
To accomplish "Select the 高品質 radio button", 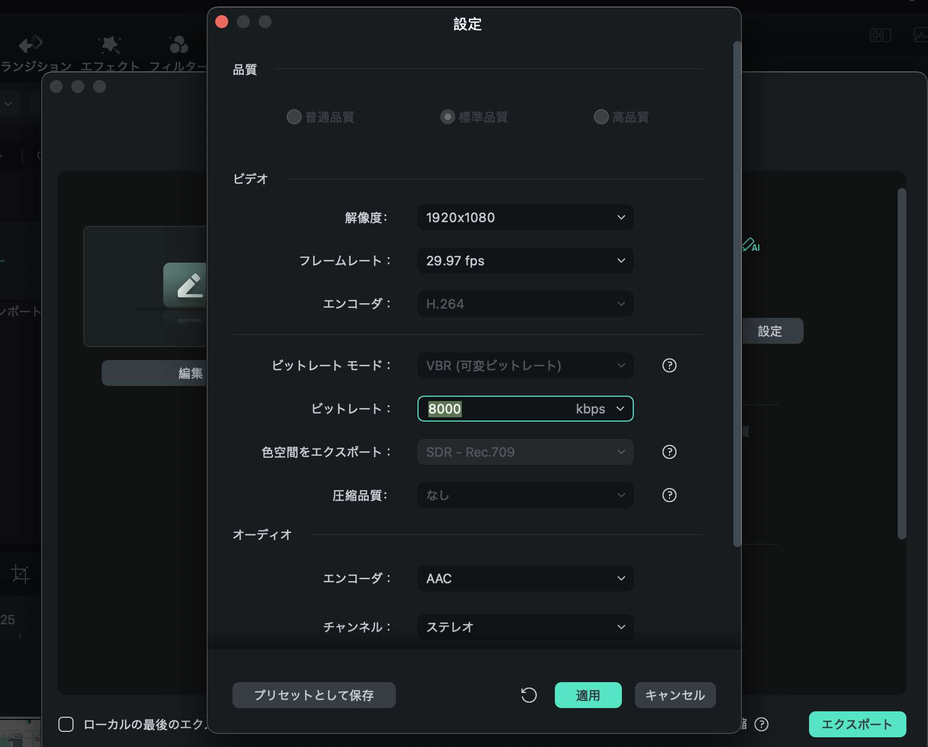I will [601, 117].
